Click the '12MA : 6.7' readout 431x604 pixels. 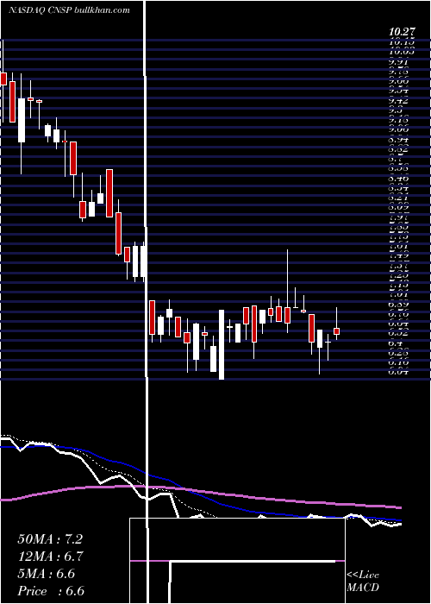(51, 557)
